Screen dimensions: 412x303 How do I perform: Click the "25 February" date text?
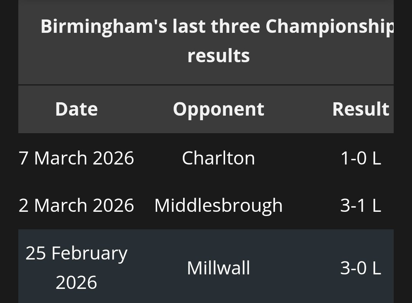click(76, 253)
